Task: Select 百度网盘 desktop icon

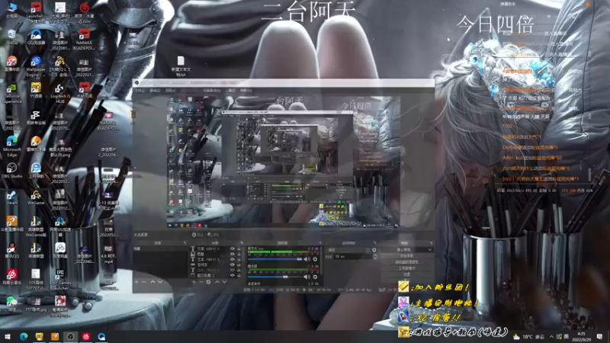Action: pyautogui.click(x=60, y=251)
